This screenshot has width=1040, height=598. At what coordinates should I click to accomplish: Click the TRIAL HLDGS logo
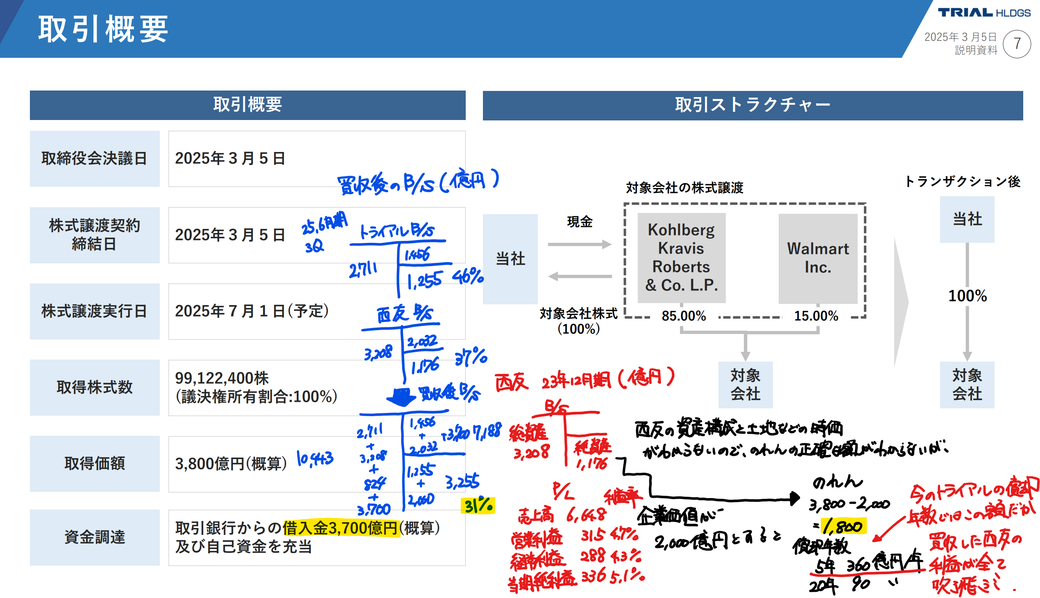[984, 13]
